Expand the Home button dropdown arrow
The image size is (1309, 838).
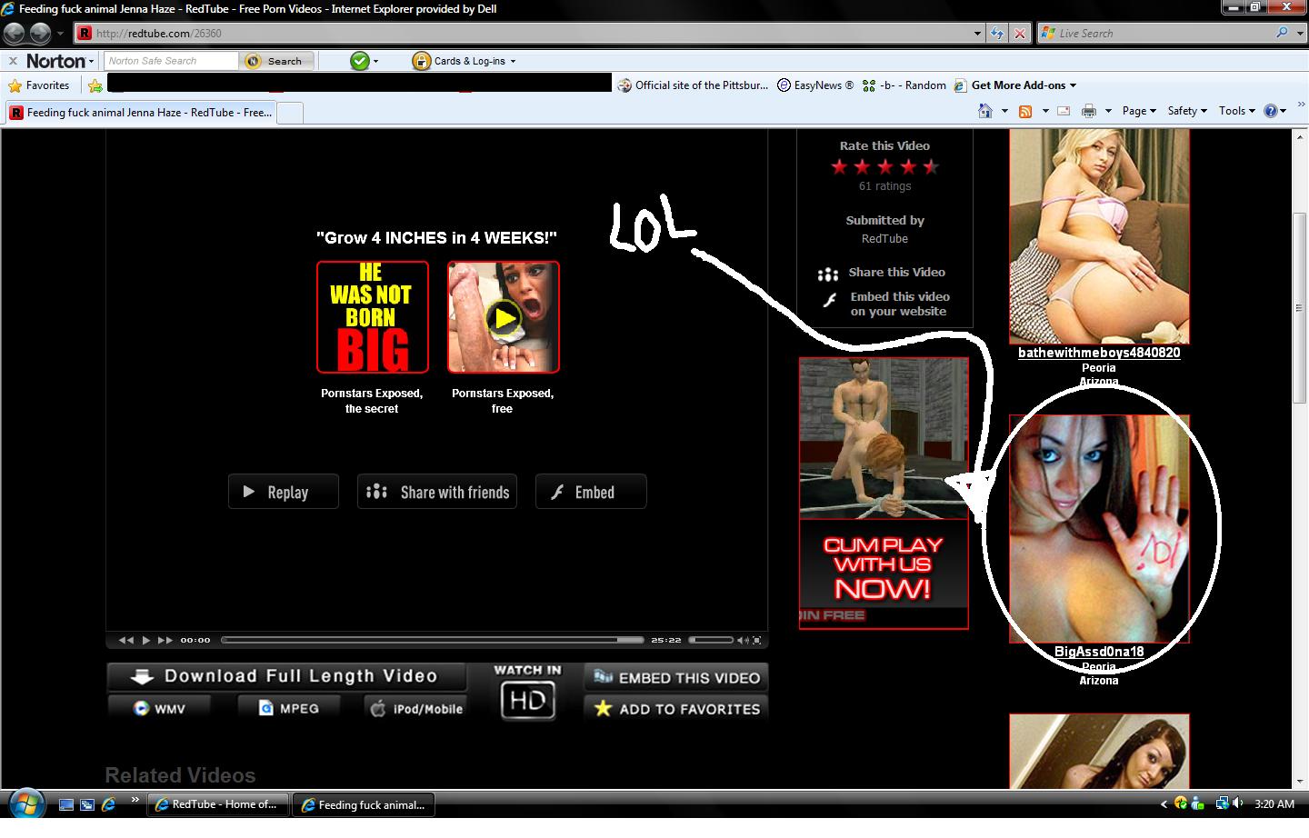coord(1004,111)
